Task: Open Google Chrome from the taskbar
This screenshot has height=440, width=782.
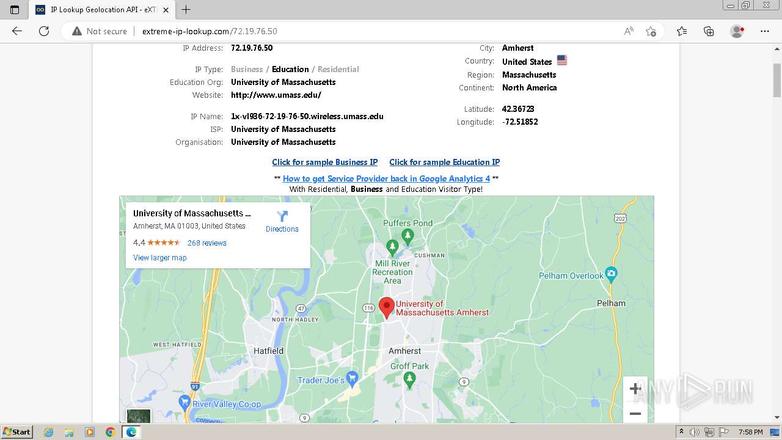Action: point(110,432)
